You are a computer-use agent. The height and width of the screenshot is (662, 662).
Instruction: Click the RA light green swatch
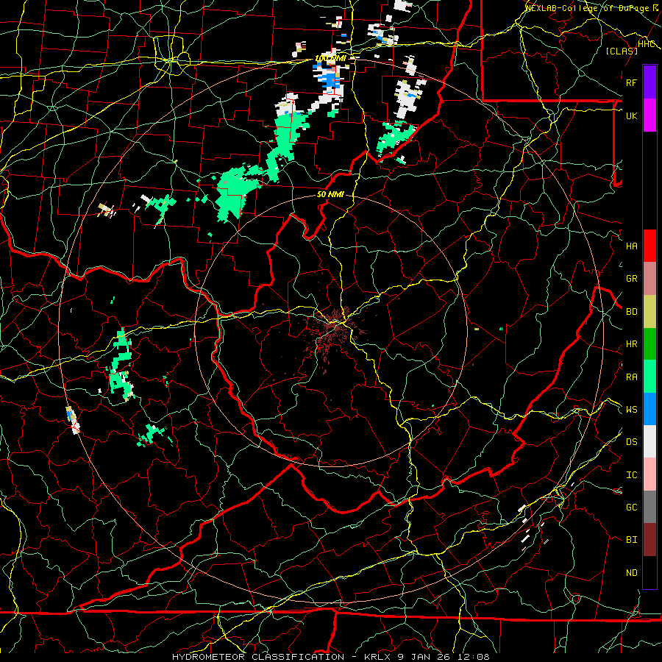click(x=649, y=377)
